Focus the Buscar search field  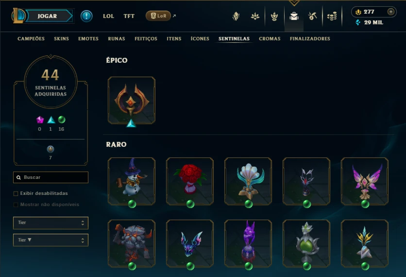tap(51, 177)
